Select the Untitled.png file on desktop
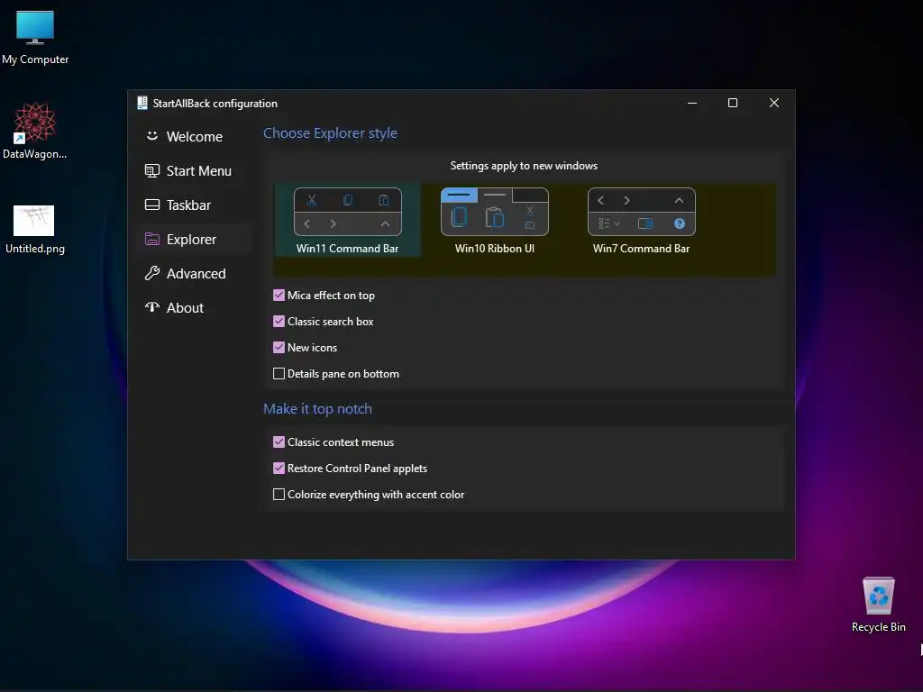Screen dimensions: 923x692 [35, 230]
